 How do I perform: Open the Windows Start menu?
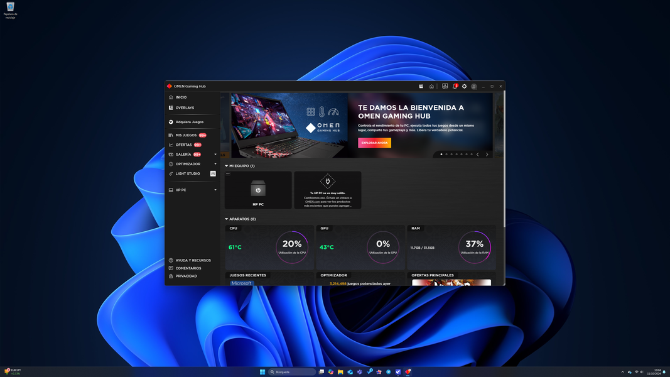click(262, 372)
